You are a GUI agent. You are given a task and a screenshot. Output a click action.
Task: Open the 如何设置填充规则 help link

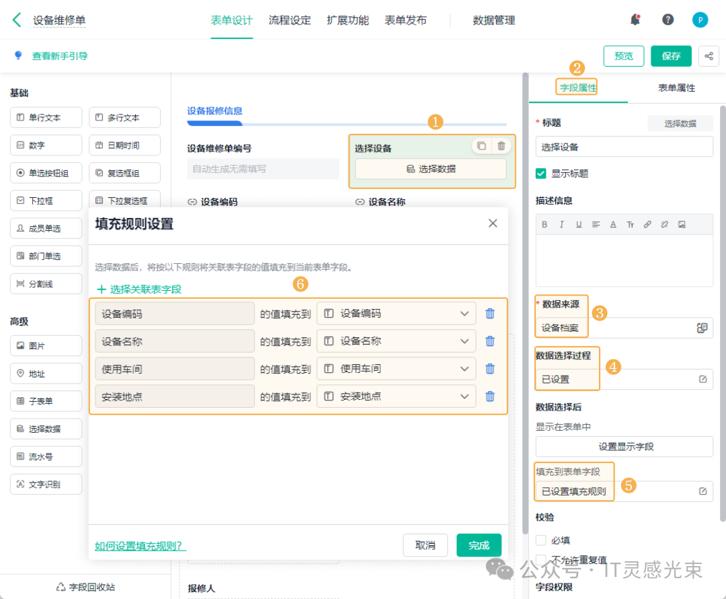pos(140,546)
